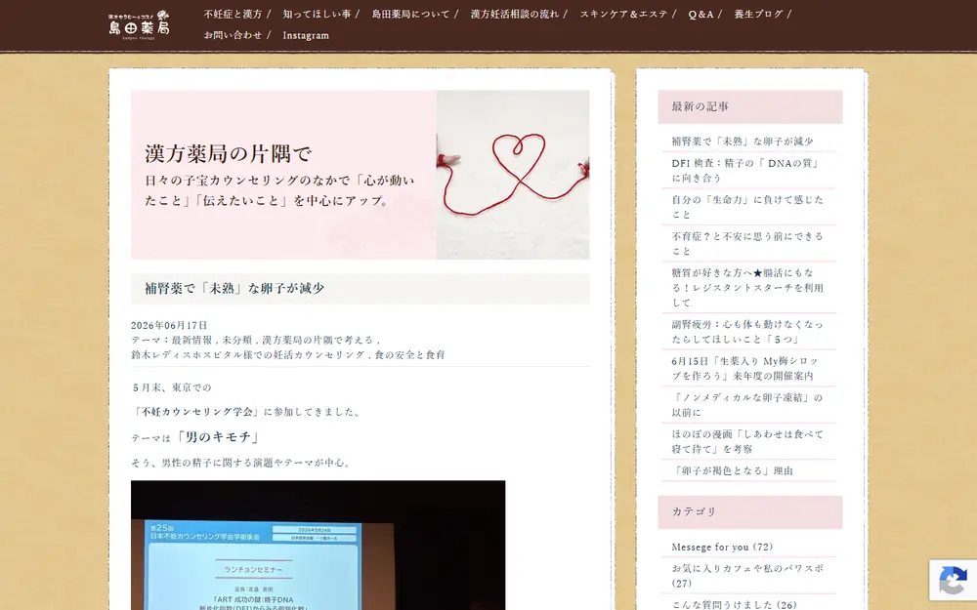Open the 漢方妊活相談の流れ menu item
Image resolution: width=977 pixels, height=610 pixels.
[x=515, y=14]
